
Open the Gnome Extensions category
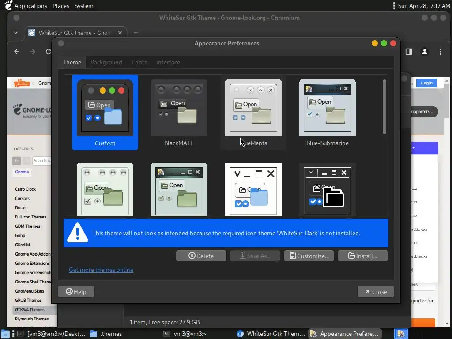pos(32,263)
